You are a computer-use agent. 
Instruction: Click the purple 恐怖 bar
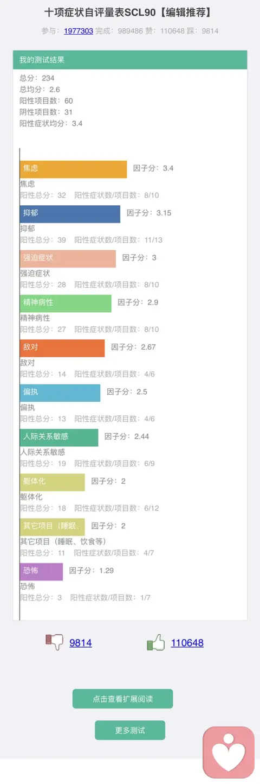click(41, 572)
